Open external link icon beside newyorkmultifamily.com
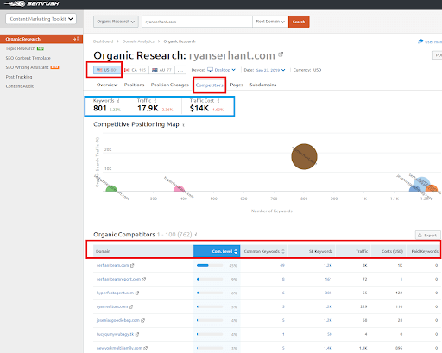Image resolution: width=442 pixels, height=353 pixels. [x=145, y=348]
